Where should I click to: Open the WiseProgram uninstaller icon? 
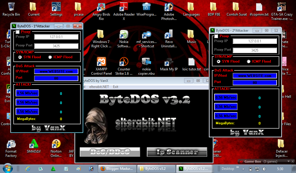tap(146, 9)
